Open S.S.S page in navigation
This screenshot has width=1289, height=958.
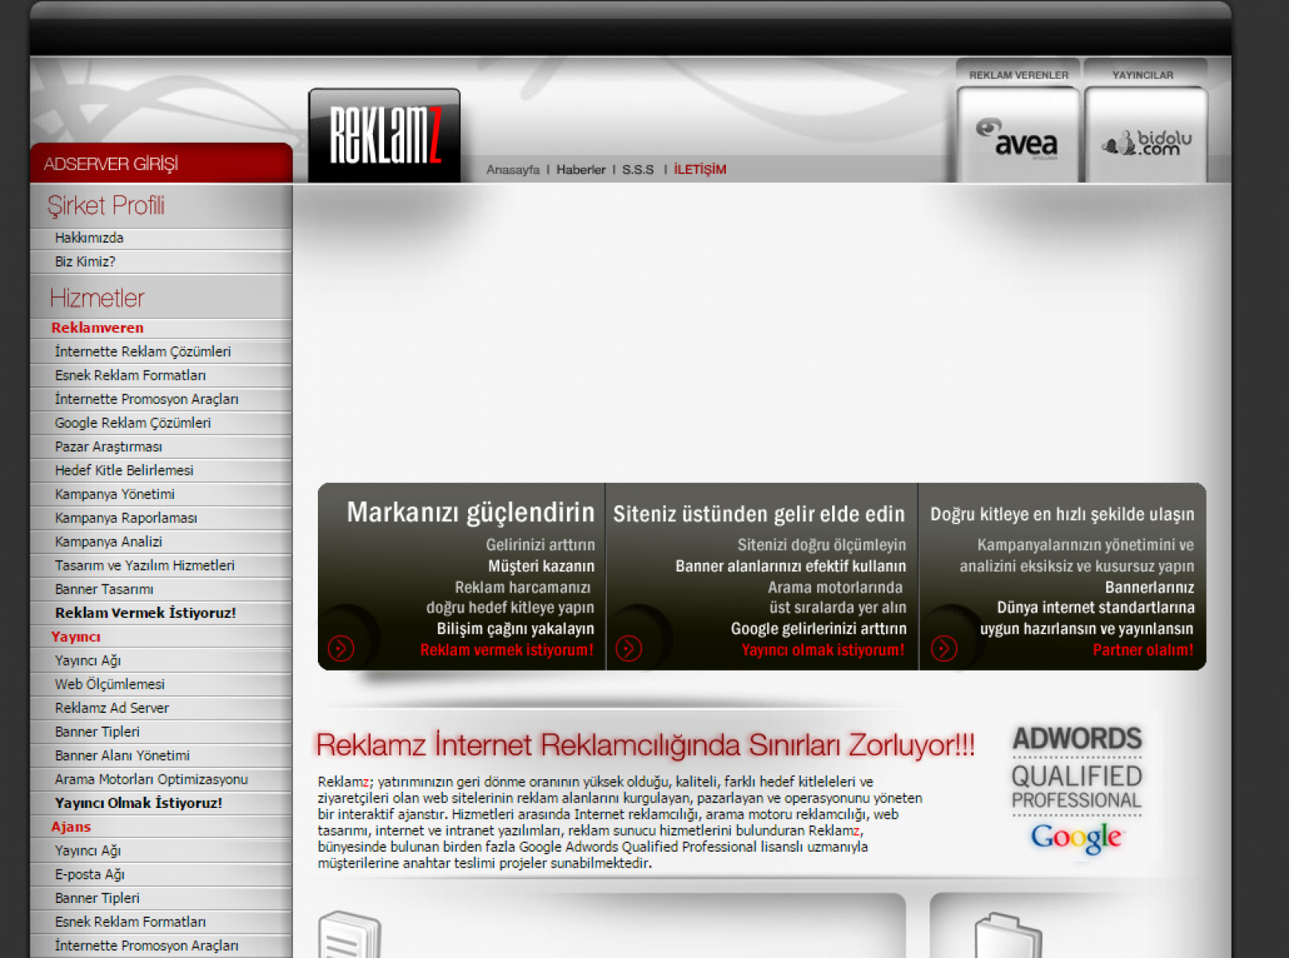pos(638,170)
